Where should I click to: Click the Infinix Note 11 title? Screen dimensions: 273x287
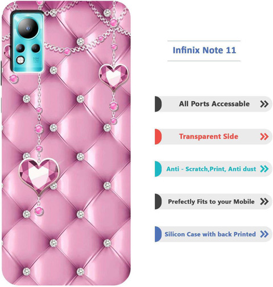click(x=204, y=50)
